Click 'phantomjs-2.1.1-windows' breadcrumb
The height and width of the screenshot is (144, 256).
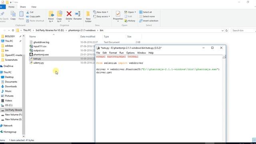coord(82,30)
